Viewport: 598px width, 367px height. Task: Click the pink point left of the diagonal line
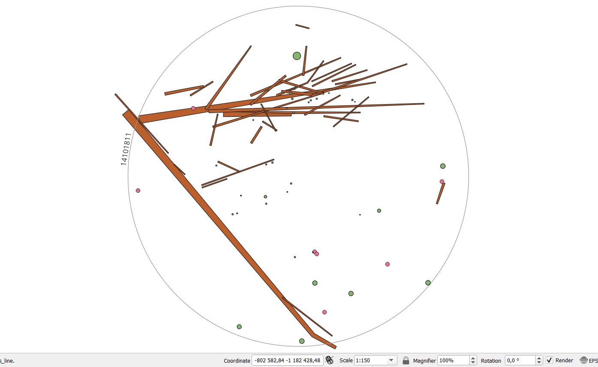(x=138, y=191)
